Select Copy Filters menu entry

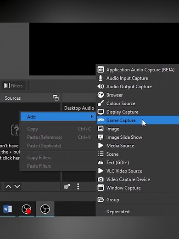click(58, 158)
